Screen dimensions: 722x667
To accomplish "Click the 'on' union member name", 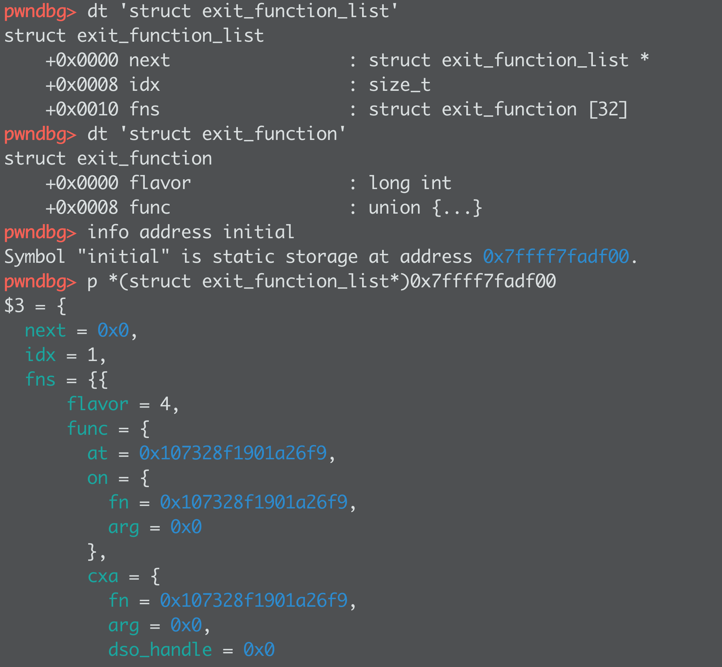I will (x=98, y=478).
